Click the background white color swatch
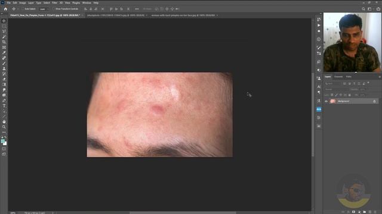The width and height of the screenshot is (382, 214). coord(5,144)
